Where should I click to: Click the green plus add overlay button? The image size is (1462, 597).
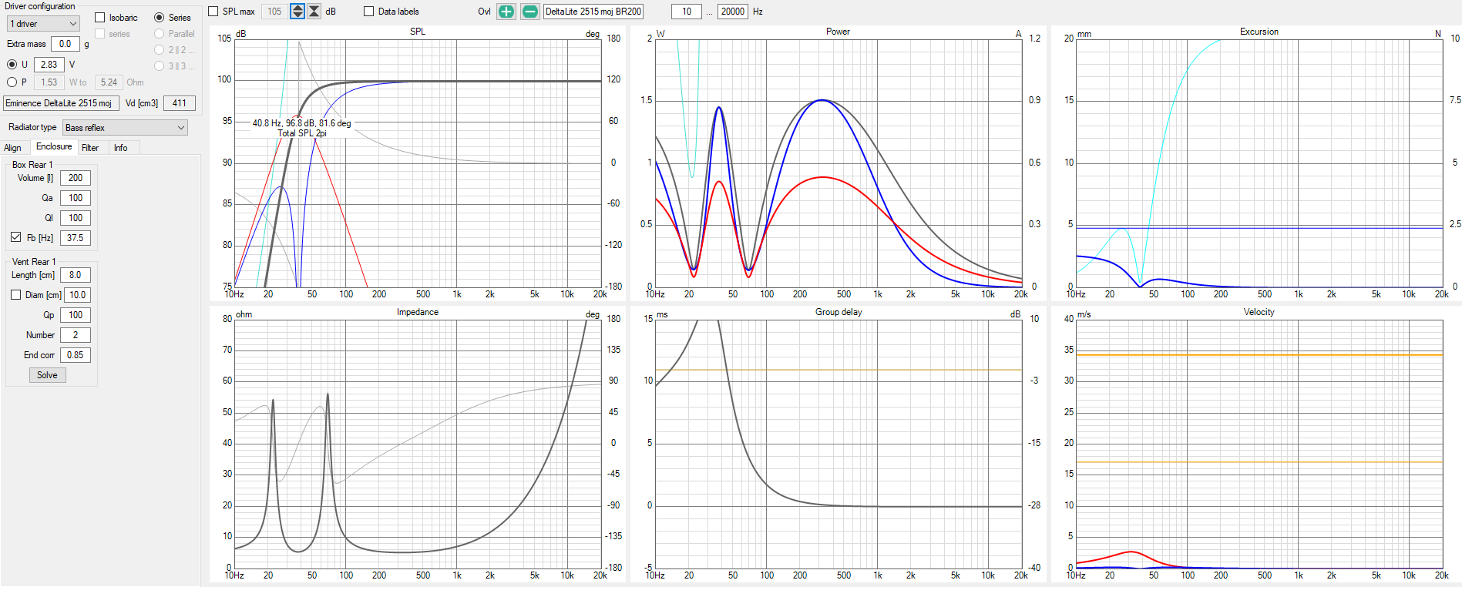(x=506, y=12)
